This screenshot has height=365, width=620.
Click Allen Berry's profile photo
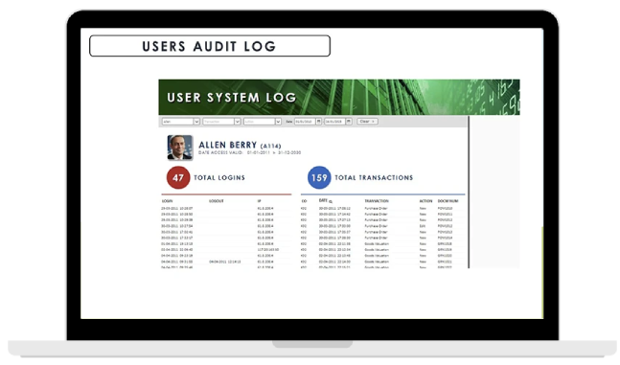(180, 148)
